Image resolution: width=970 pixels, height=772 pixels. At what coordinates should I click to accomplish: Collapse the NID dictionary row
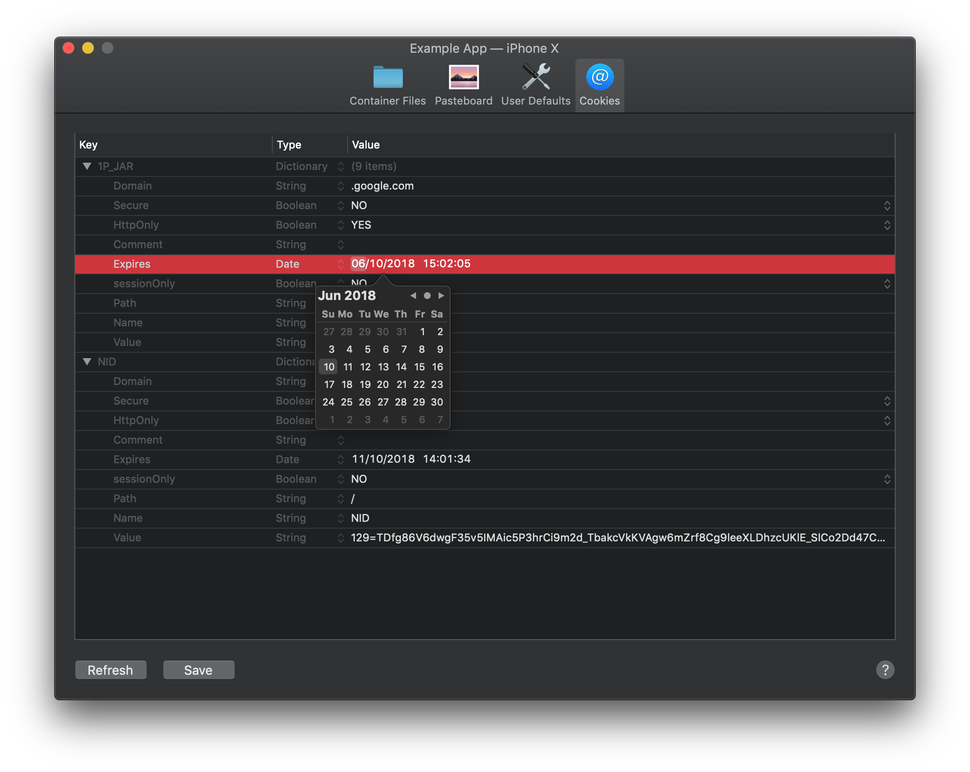click(x=87, y=362)
